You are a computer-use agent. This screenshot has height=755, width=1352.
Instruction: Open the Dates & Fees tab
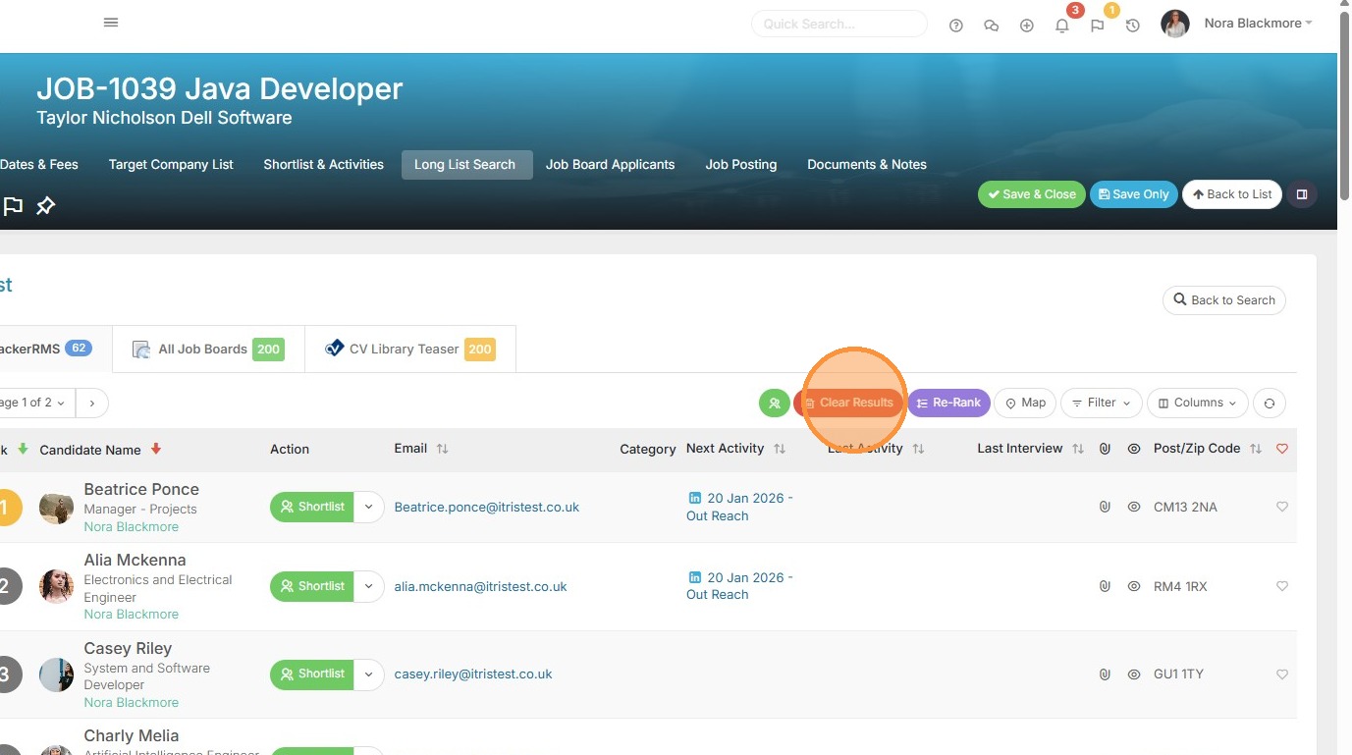[39, 165]
